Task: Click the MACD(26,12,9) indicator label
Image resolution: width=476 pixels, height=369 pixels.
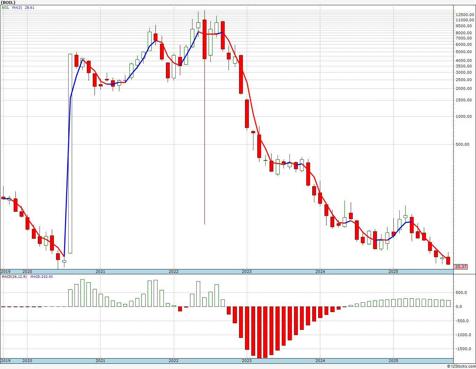Action: pos(14,277)
